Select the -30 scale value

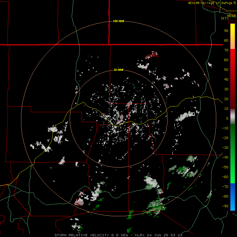click(x=225, y=148)
